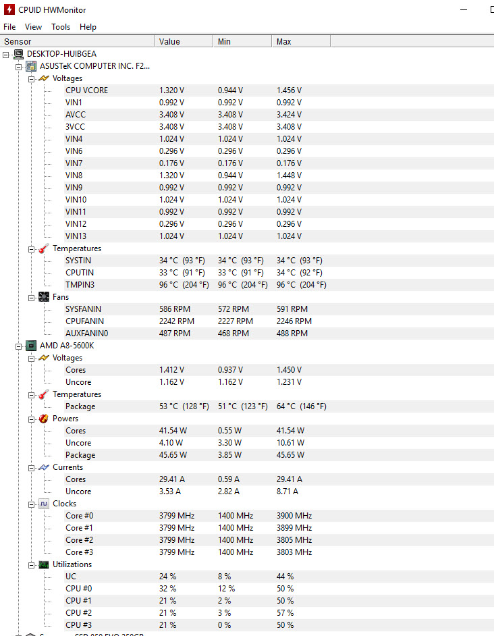494x636 pixels.
Task: Click the Clocks waveform icon
Action: pyautogui.click(x=44, y=504)
